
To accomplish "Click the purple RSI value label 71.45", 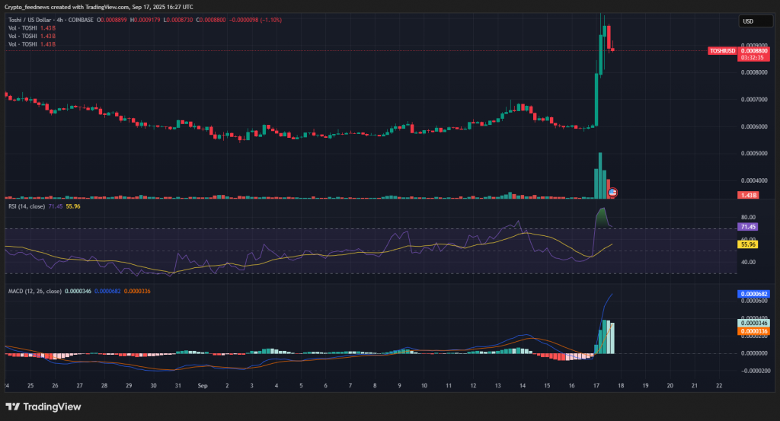I will click(747, 227).
